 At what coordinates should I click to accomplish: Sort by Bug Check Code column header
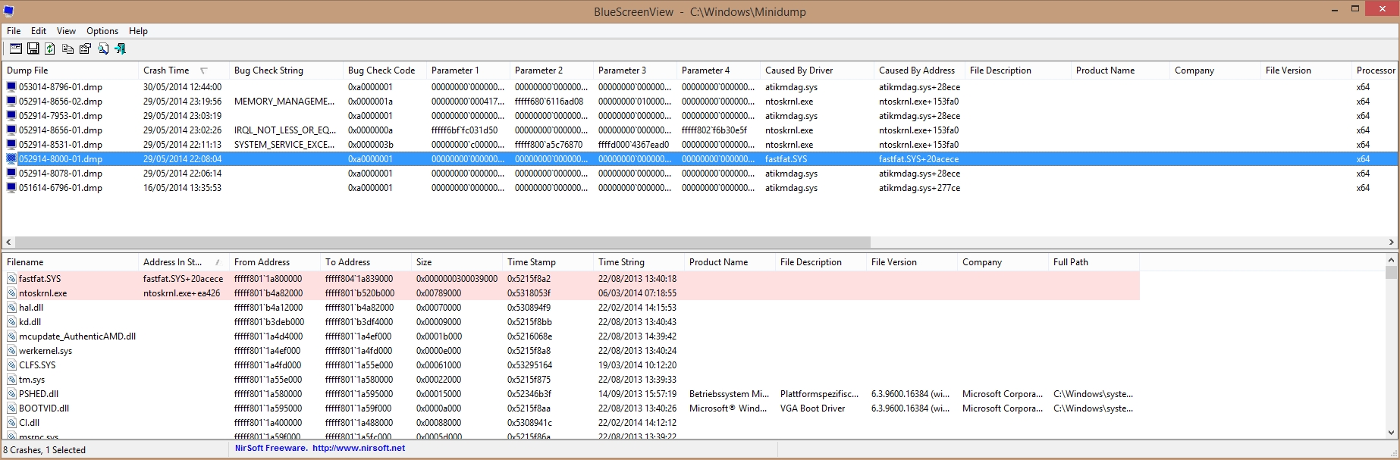[x=385, y=70]
